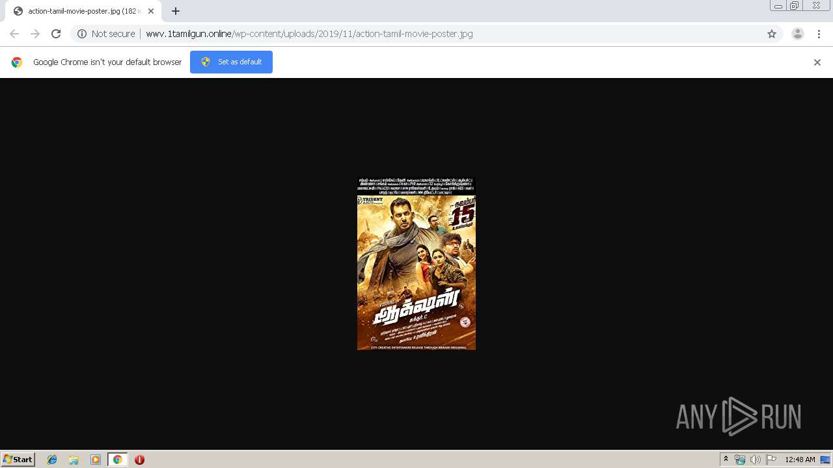Click the Set as default button
This screenshot has width=833, height=468.
231,62
